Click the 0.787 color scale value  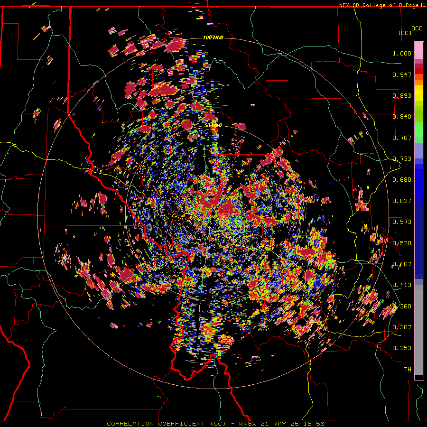coord(402,138)
